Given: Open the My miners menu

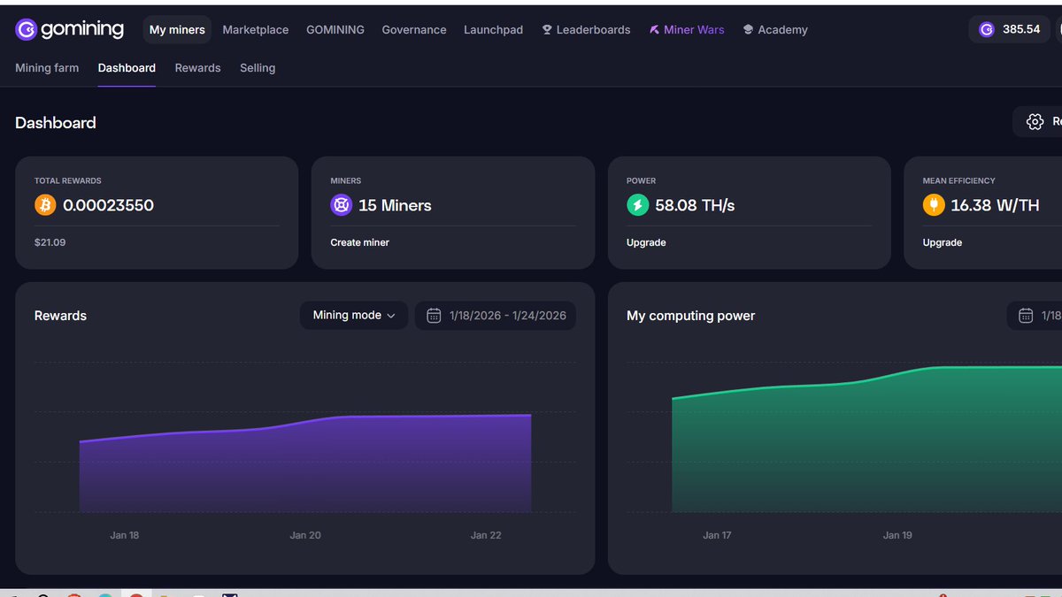Looking at the screenshot, I should coord(177,29).
